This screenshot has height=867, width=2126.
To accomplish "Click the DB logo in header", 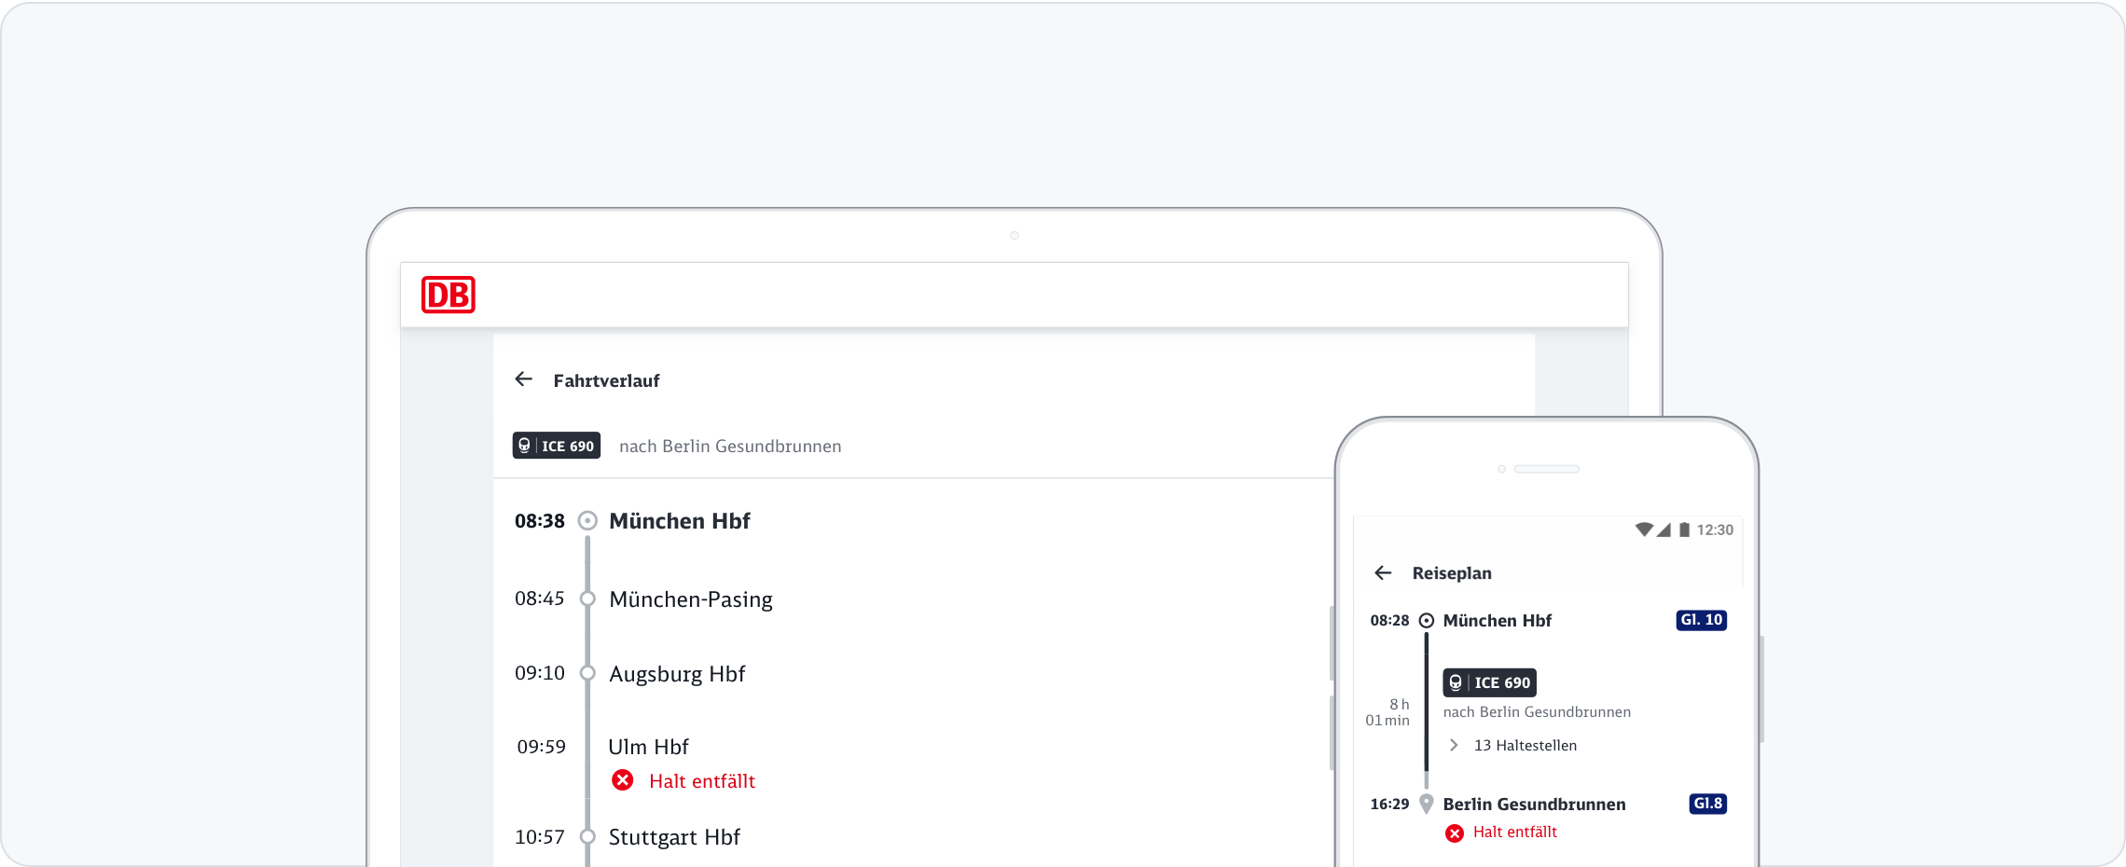I will point(448,295).
